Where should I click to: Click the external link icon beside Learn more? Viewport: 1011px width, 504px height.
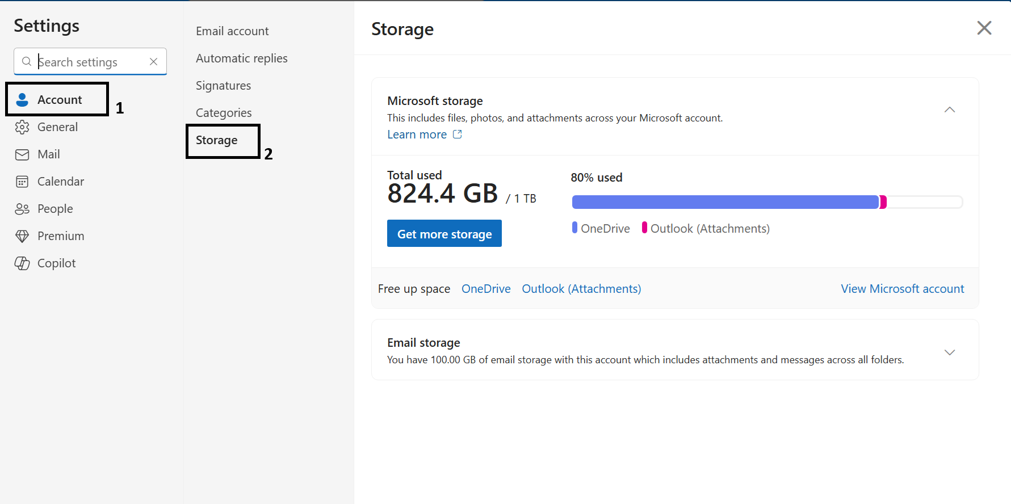coord(458,135)
